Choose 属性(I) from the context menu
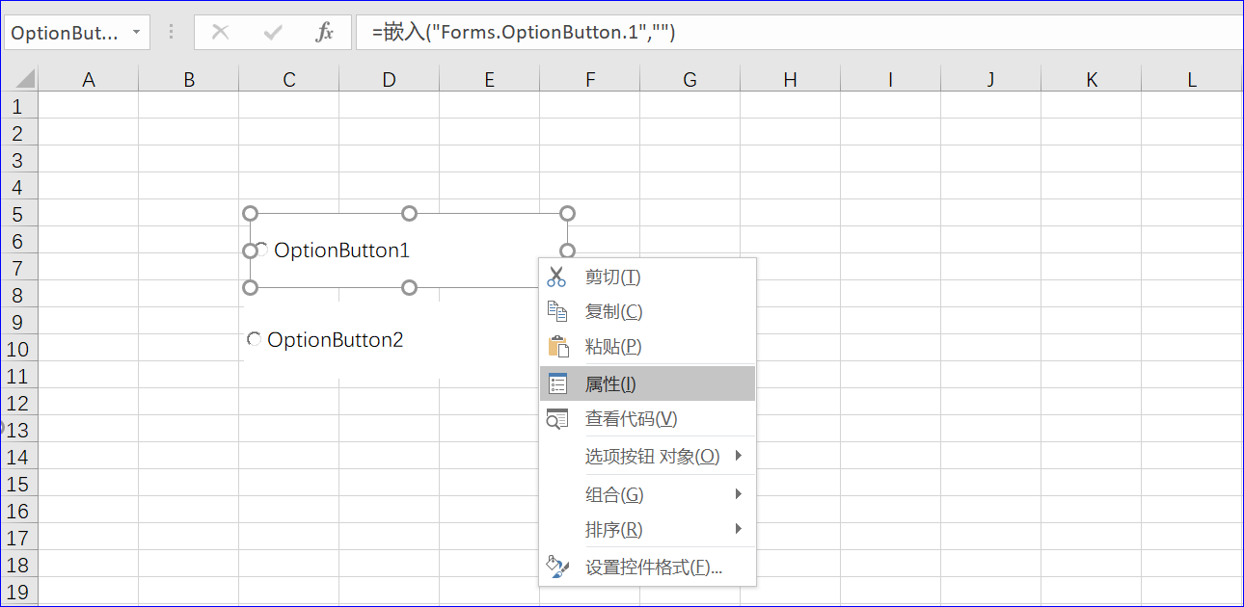 tap(627, 383)
